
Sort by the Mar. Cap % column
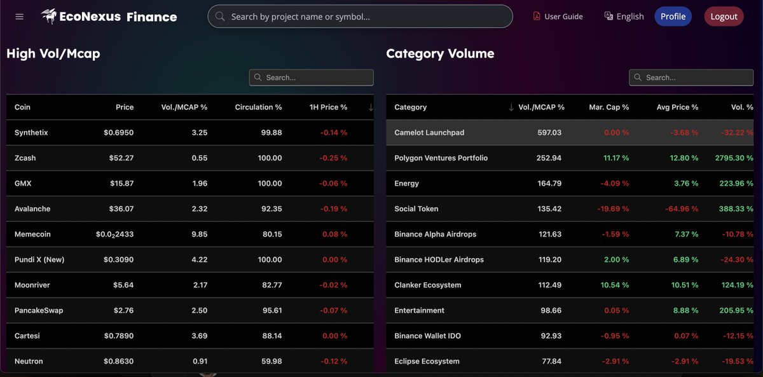[x=608, y=107]
